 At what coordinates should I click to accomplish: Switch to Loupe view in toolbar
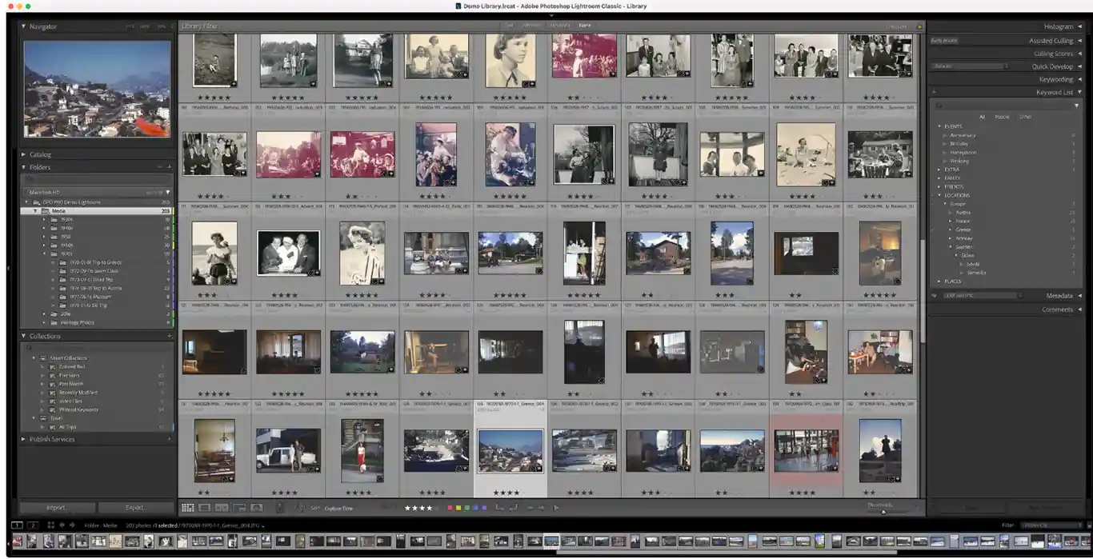[x=204, y=508]
